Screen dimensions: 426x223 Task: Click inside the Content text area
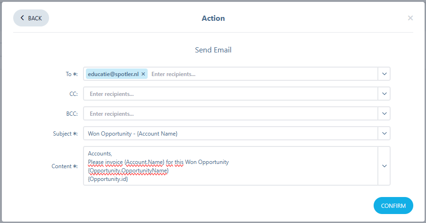pyautogui.click(x=230, y=166)
